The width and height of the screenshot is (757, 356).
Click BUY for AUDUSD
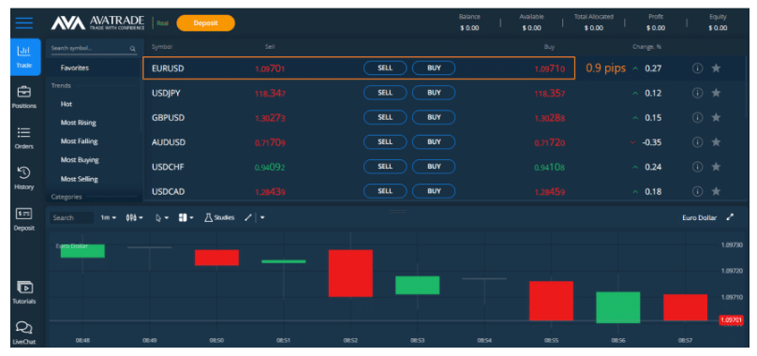434,142
